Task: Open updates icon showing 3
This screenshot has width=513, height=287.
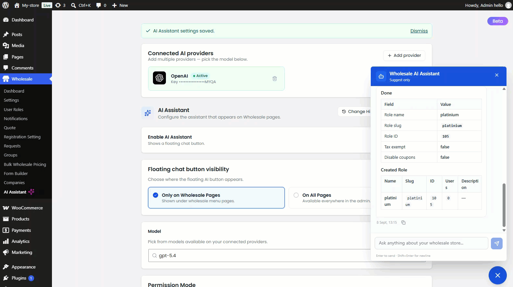Action: coord(60,5)
